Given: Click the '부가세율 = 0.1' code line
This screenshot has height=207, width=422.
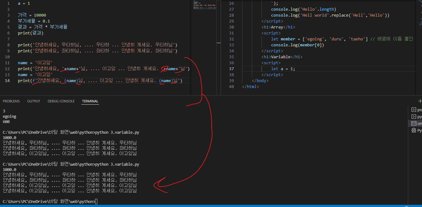Looking at the screenshot, I should point(34,21).
